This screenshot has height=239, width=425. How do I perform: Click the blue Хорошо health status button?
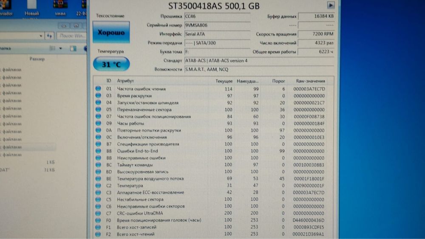(x=111, y=32)
